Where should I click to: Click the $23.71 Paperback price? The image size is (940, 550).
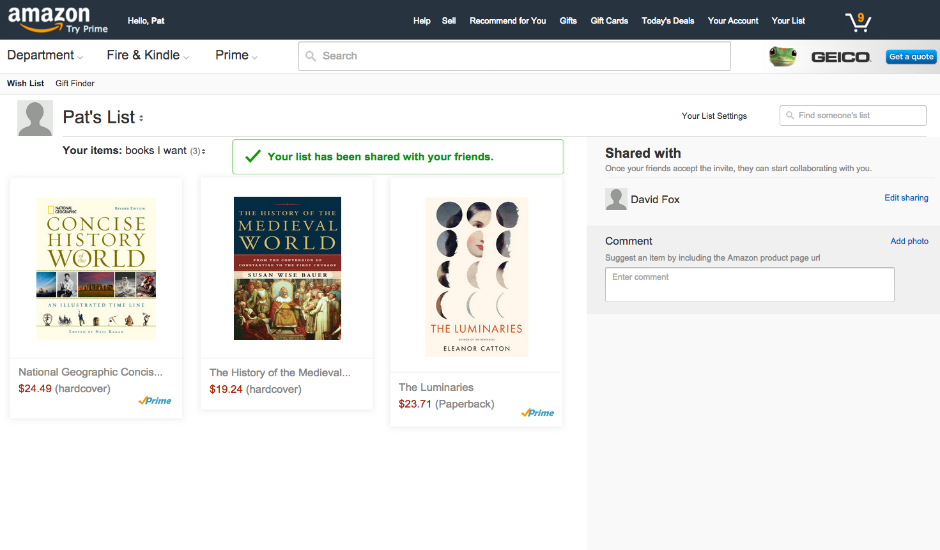tap(447, 404)
